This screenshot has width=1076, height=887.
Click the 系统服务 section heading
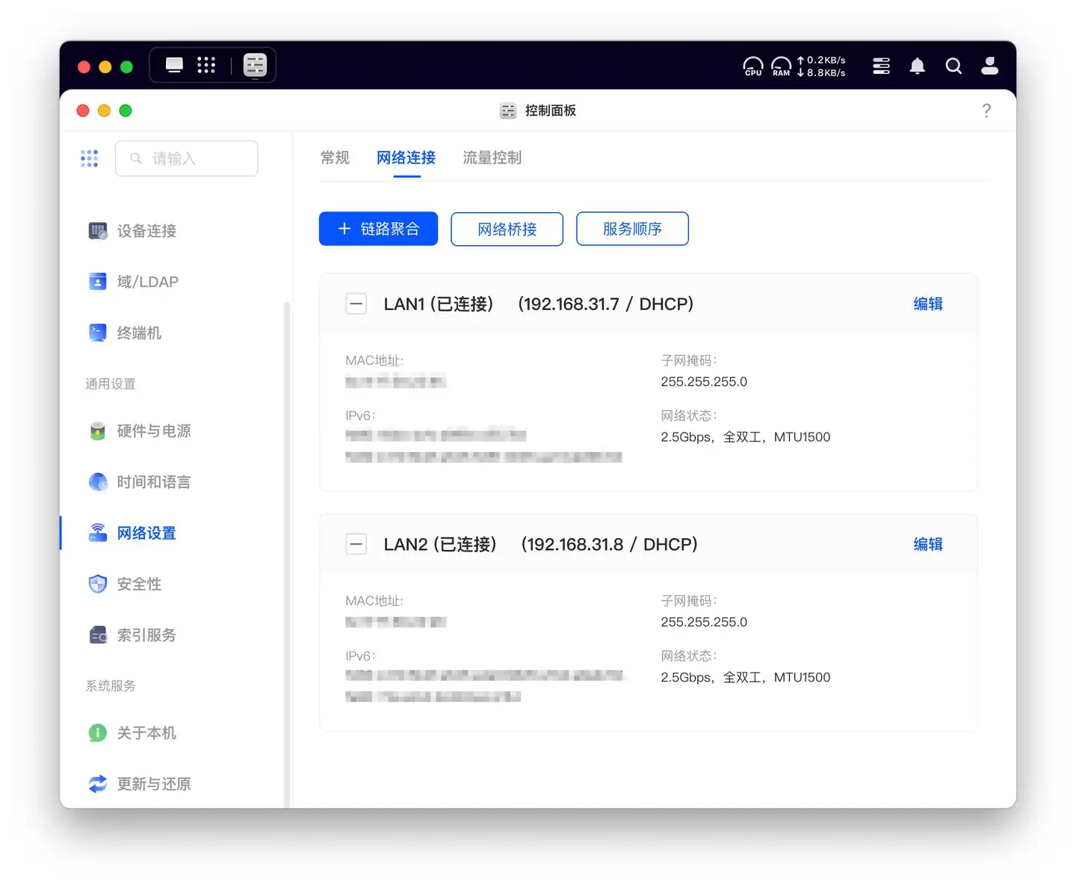(x=111, y=686)
